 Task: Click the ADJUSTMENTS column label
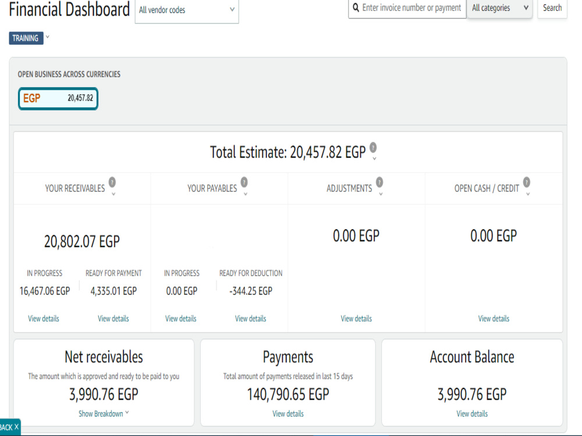(x=349, y=188)
